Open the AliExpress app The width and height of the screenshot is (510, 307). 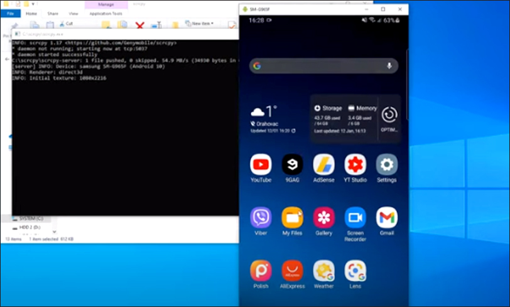[292, 271]
